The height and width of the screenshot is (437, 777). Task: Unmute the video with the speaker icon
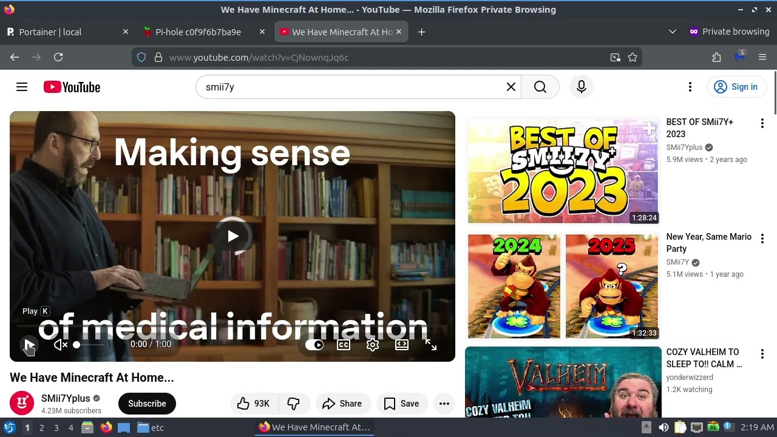60,345
